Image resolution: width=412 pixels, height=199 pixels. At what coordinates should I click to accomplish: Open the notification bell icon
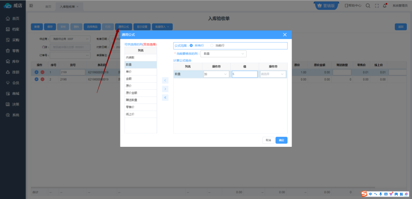point(385,6)
